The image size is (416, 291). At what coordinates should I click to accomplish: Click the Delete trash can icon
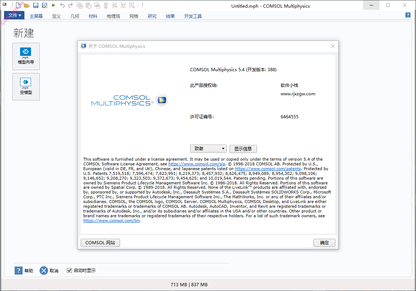point(106,5)
